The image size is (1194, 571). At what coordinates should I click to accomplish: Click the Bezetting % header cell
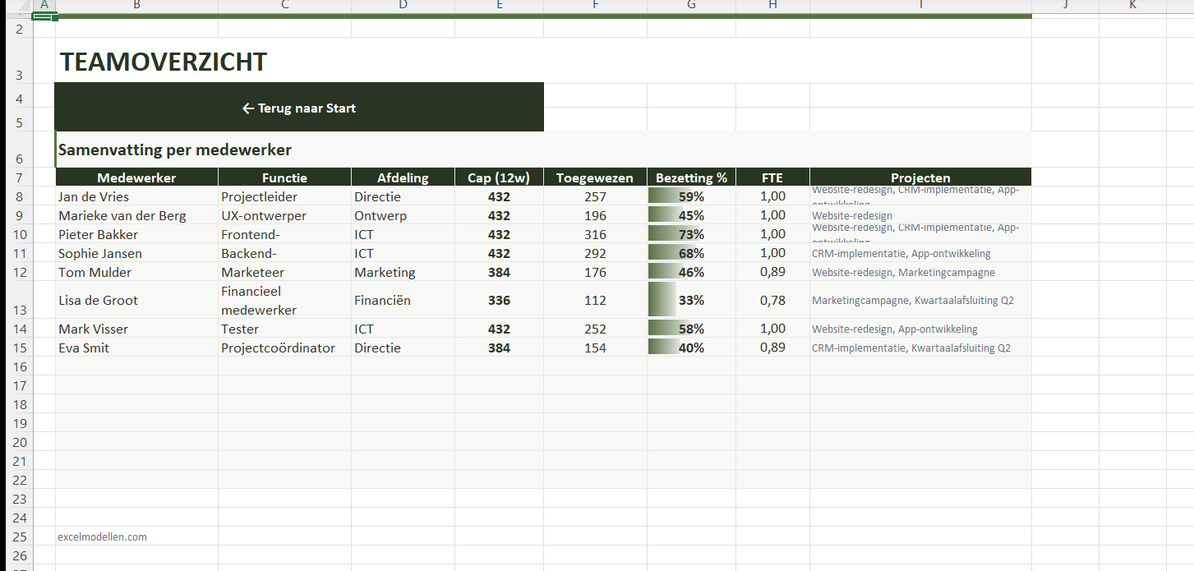pos(691,177)
